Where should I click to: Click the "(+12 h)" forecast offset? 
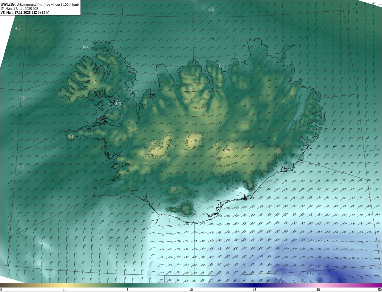click(44, 13)
